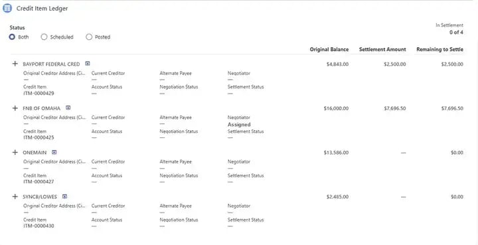The width and height of the screenshot is (478, 245).
Task: Click the $7,696.50 settlement amount for FNB OF OMAHA
Action: coord(395,108)
